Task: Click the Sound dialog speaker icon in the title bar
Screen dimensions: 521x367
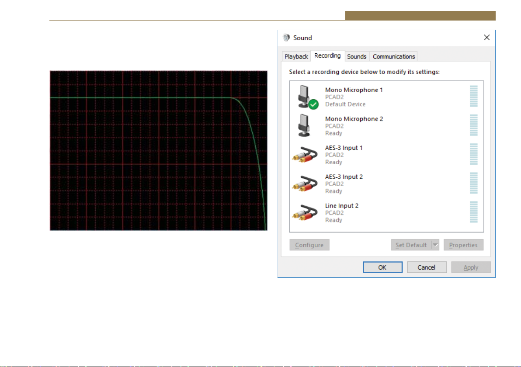Action: [x=286, y=38]
